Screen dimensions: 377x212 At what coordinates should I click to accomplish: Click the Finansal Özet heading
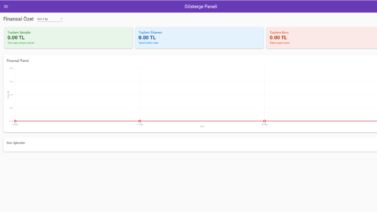click(x=19, y=19)
